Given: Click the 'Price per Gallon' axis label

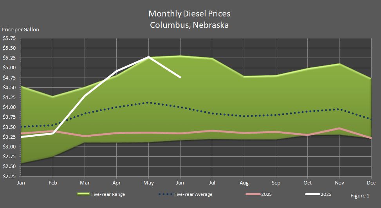Looking at the screenshot, I should tap(20, 30).
